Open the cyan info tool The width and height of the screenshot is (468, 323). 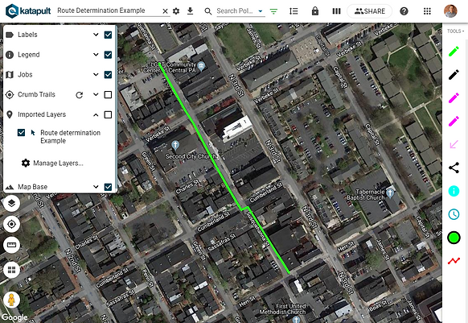tap(454, 191)
